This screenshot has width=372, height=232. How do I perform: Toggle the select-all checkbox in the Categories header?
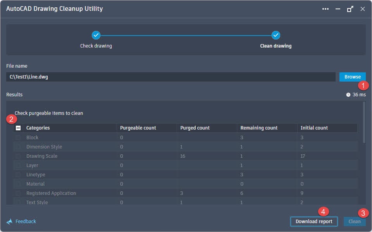pyautogui.click(x=17, y=128)
